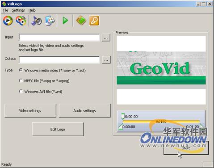The image size is (214, 168).
Task: Browse for output file with ellipsis button
Action: (106, 60)
